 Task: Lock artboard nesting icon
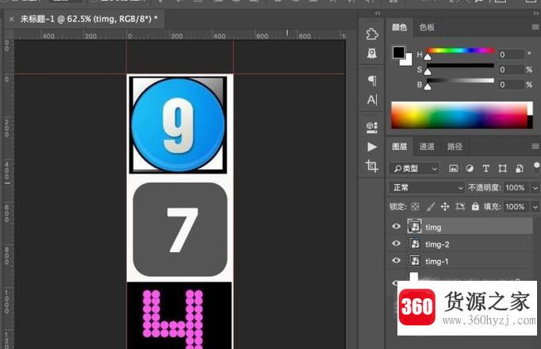460,206
